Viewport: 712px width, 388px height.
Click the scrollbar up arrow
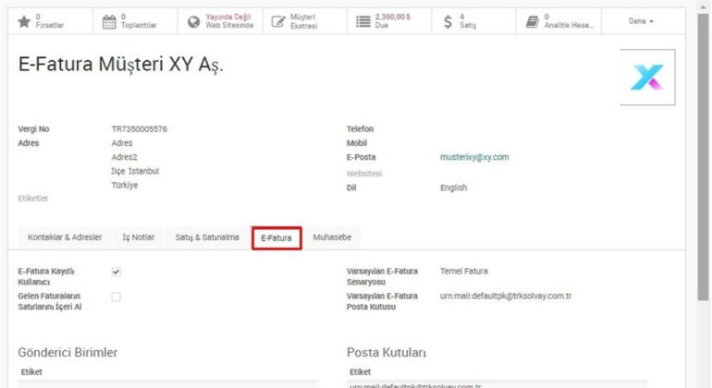point(703,7)
